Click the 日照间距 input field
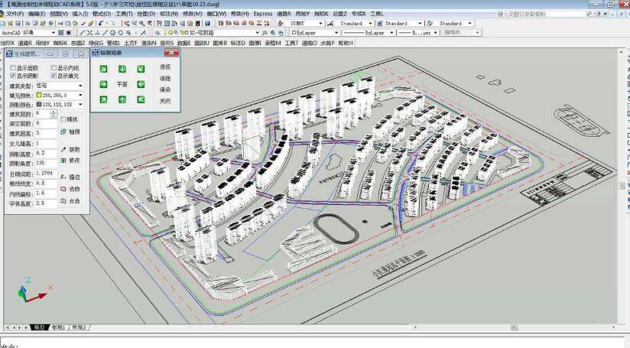The image size is (630, 348). (x=46, y=173)
